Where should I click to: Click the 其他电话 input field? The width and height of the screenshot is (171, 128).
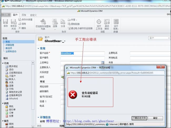[150, 58]
